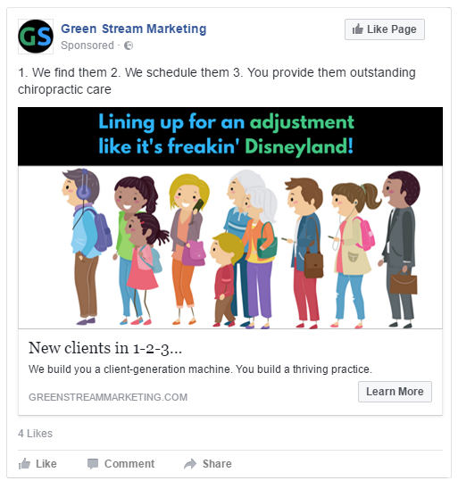Click the globe public-audience icon
This screenshot has height=489, width=458.
pos(129,46)
